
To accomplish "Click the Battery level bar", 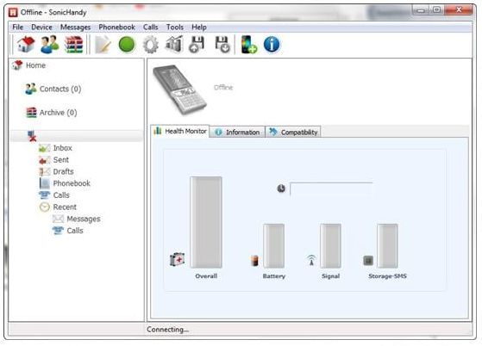I will click(x=273, y=246).
